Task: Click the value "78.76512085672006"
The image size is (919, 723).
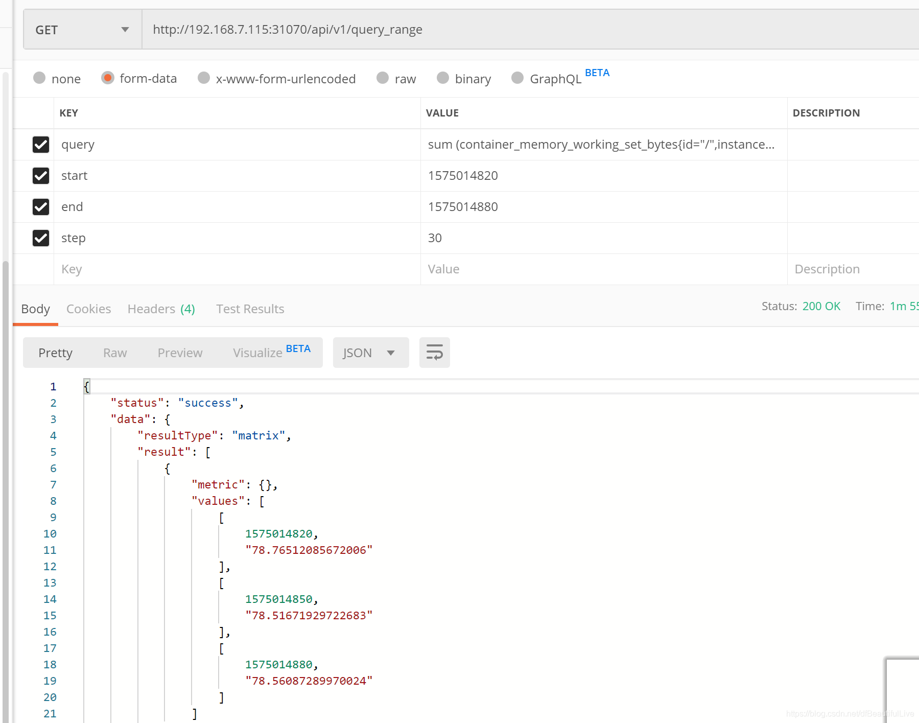Action: tap(309, 550)
